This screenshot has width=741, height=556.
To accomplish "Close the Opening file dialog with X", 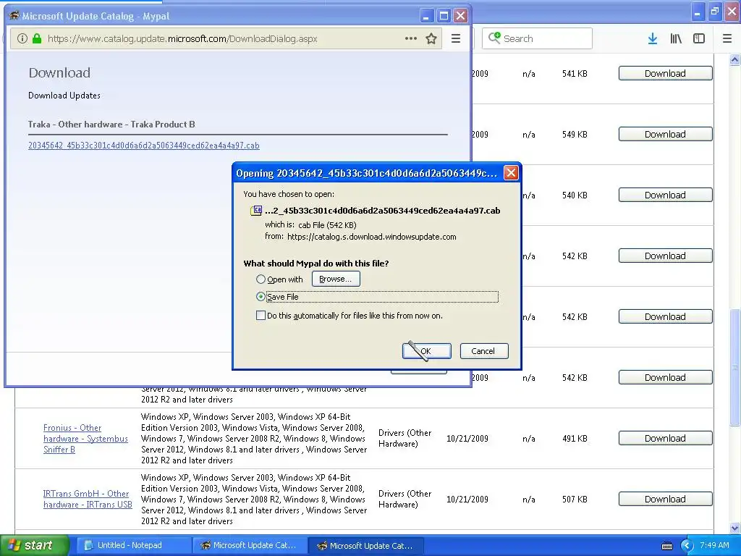I will (x=511, y=173).
